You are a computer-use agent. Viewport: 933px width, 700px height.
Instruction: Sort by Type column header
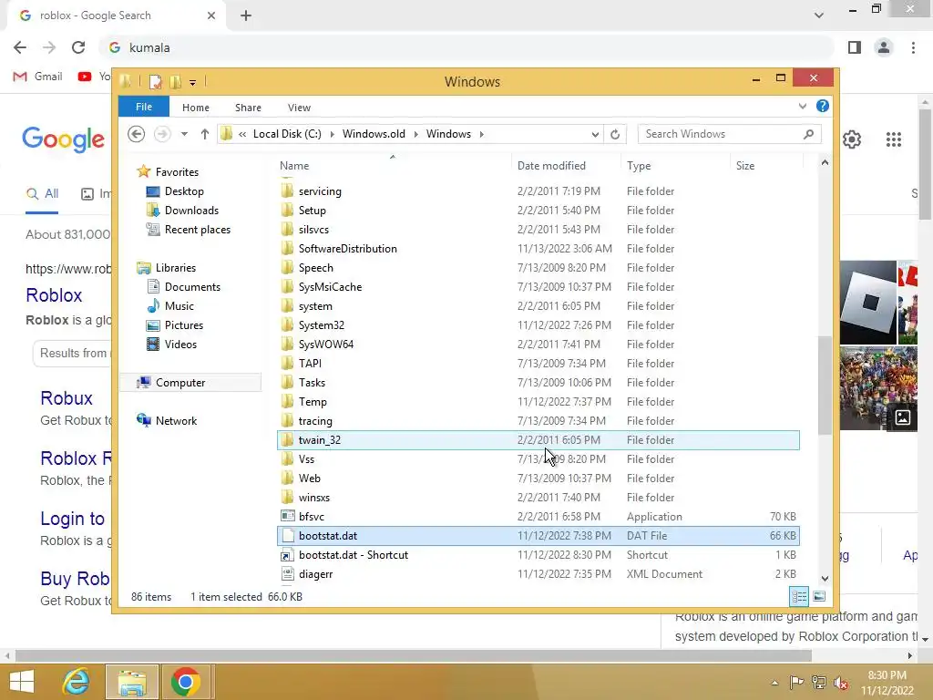675,166
